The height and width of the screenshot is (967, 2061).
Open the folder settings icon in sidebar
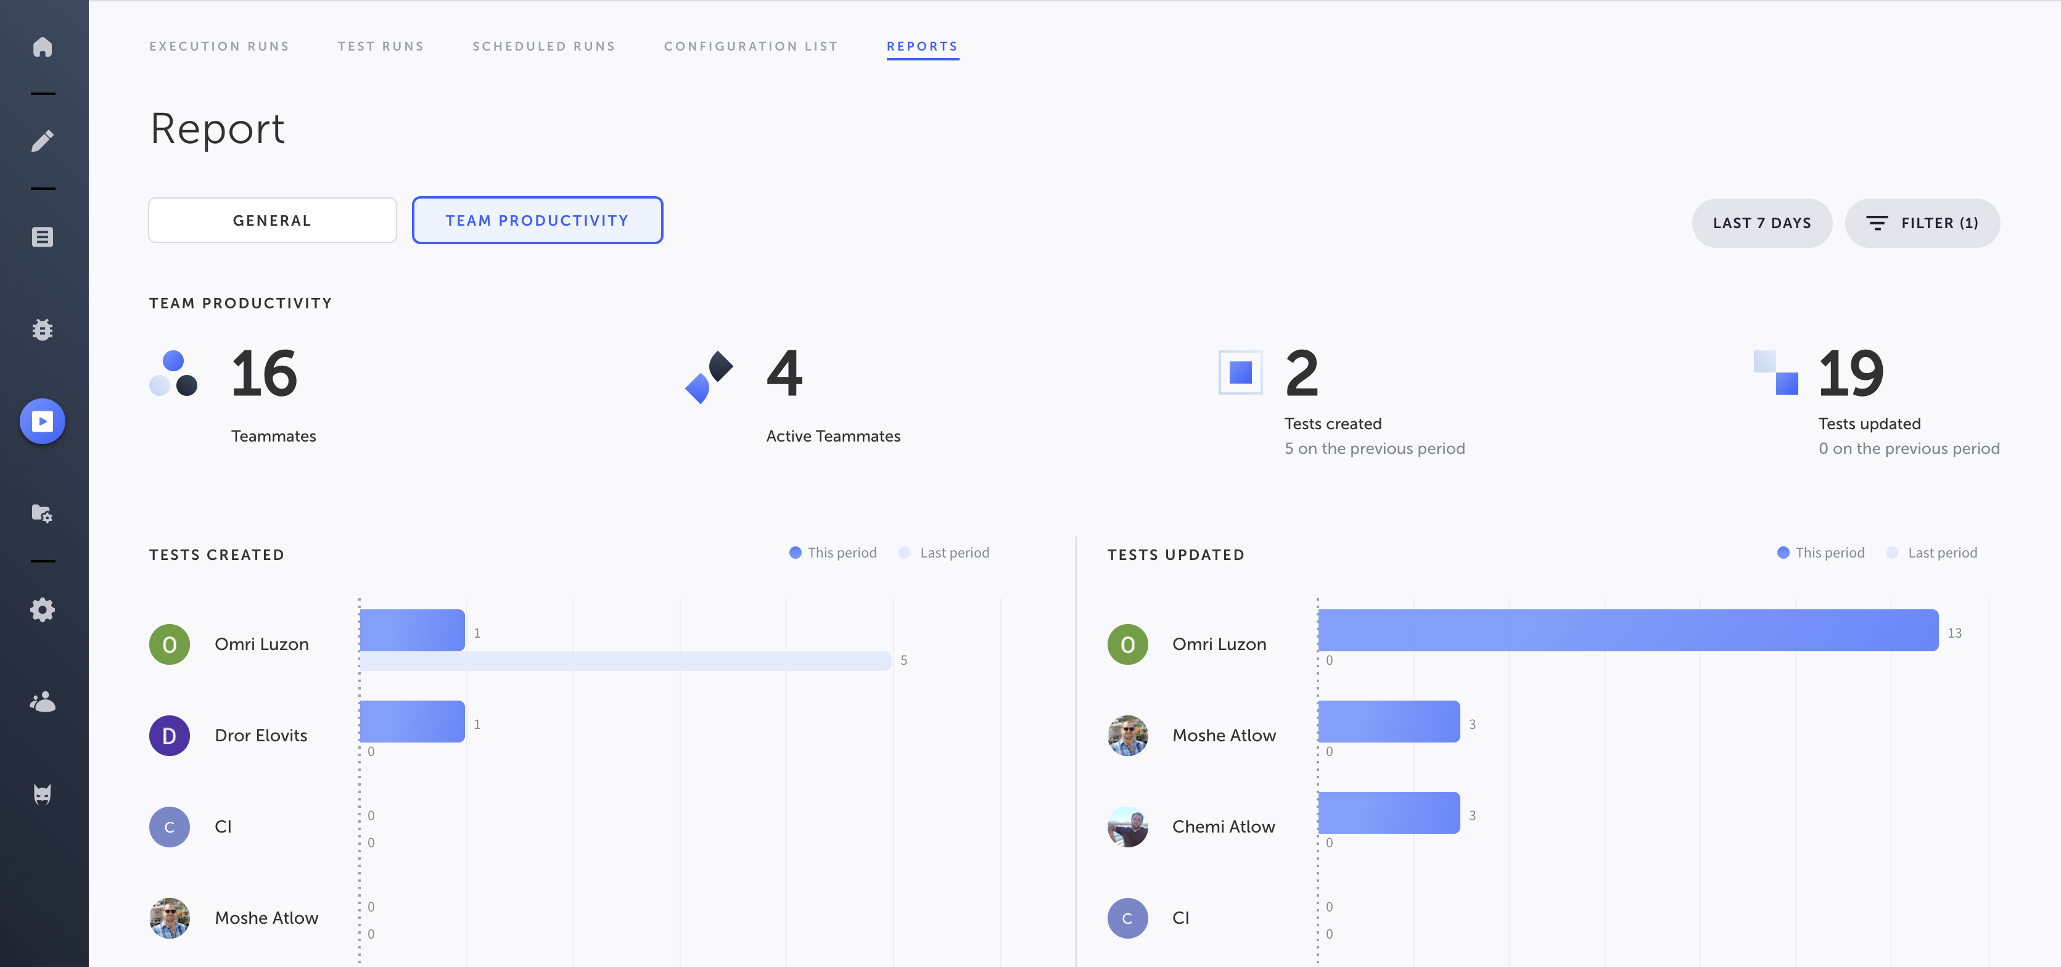click(43, 514)
